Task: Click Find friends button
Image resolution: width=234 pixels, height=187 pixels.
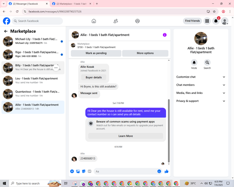Action: point(192,21)
